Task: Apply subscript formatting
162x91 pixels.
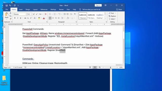Action: pos(28,18)
